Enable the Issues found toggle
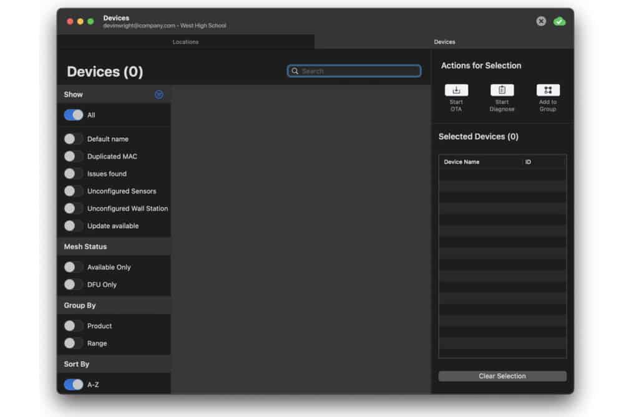Viewport: 639px width, 417px height. [74, 174]
